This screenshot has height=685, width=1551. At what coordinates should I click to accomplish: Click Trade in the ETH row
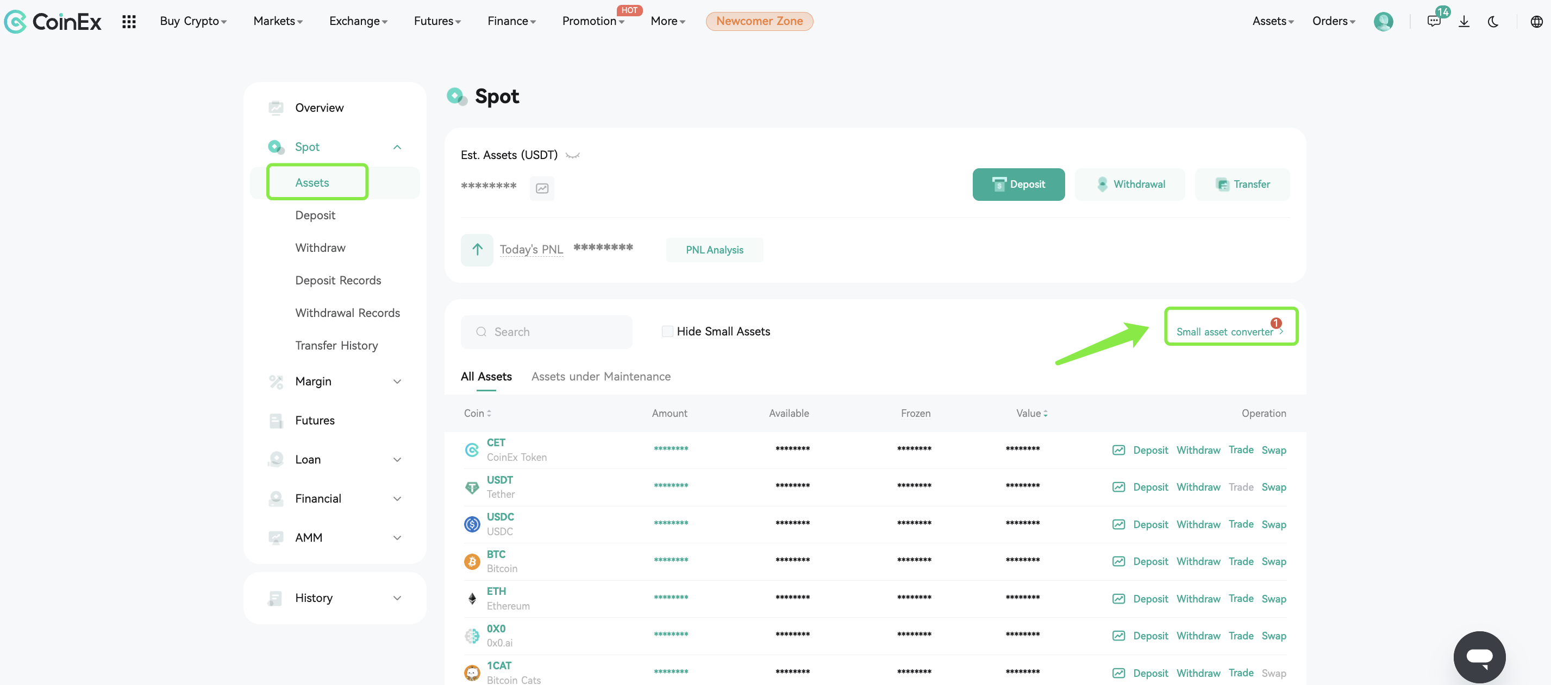[x=1240, y=598]
